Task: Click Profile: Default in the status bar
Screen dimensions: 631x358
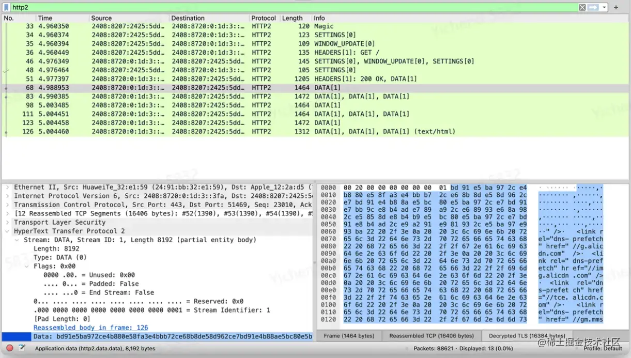Action: point(602,349)
